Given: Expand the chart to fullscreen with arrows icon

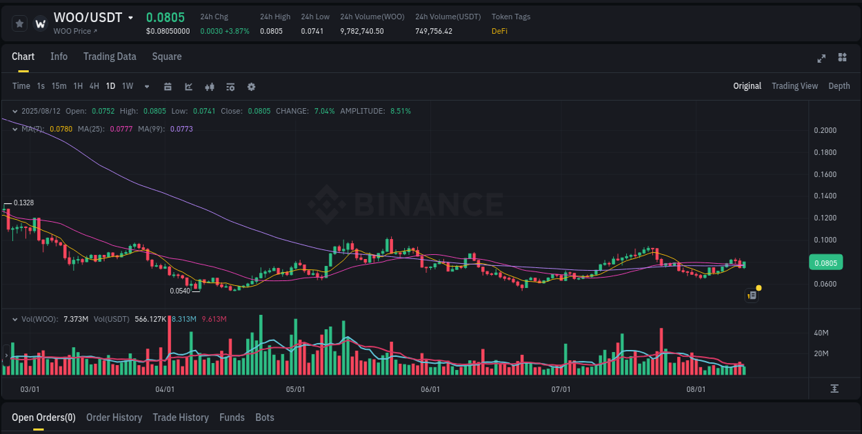Looking at the screenshot, I should pyautogui.click(x=821, y=59).
